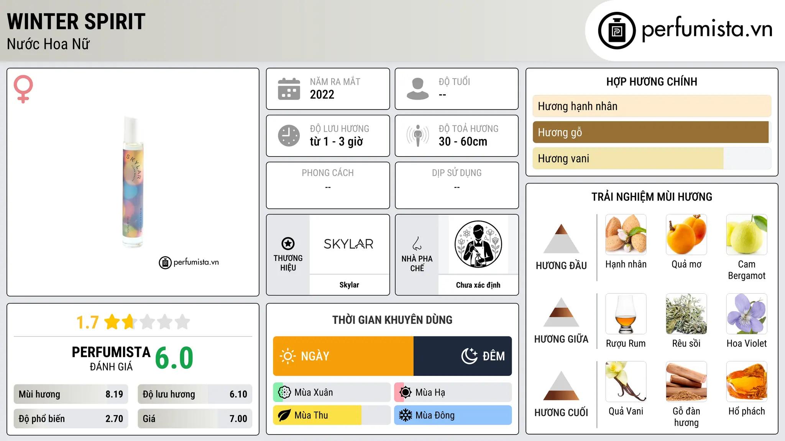Click the amber note image

tap(747, 382)
